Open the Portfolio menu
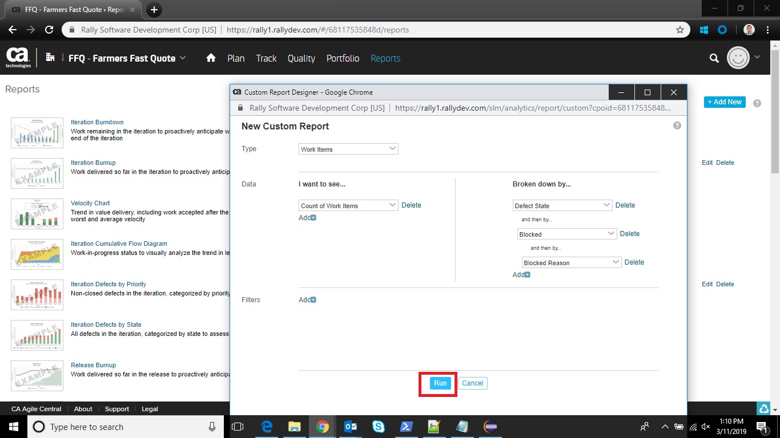The image size is (780, 438). pos(343,58)
